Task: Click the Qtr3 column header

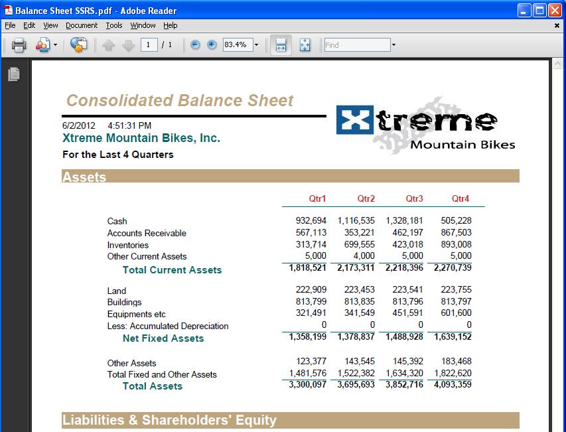Action: [415, 198]
